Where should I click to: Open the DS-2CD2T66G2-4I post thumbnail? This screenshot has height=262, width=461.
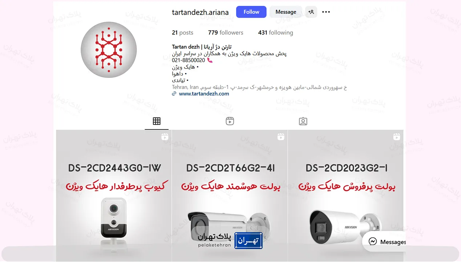point(230,196)
